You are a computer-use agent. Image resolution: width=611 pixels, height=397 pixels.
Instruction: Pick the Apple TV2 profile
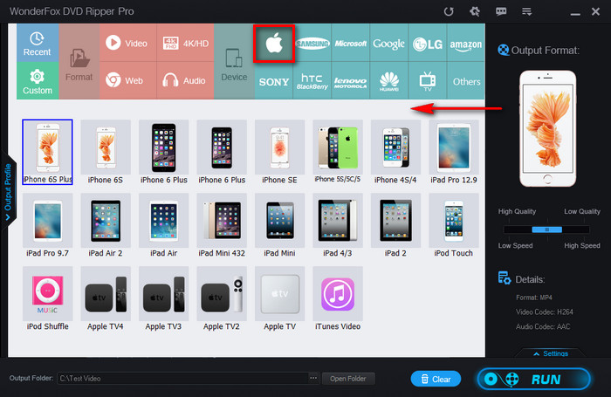(222, 298)
